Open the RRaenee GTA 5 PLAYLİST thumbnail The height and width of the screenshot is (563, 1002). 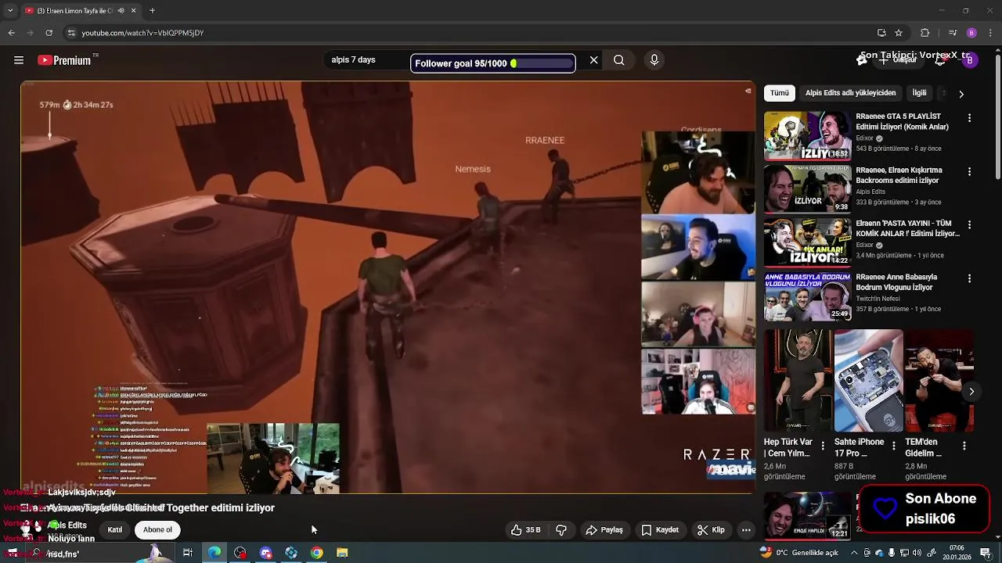click(x=807, y=135)
